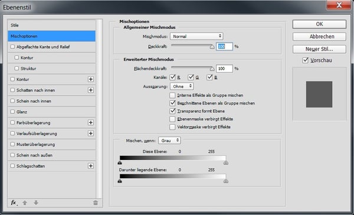Click the Deckkraft slider handle
Screen dimensions: 354x215
tap(212, 47)
